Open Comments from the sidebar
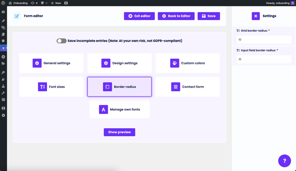This screenshot has width=296, height=171. (3, 41)
